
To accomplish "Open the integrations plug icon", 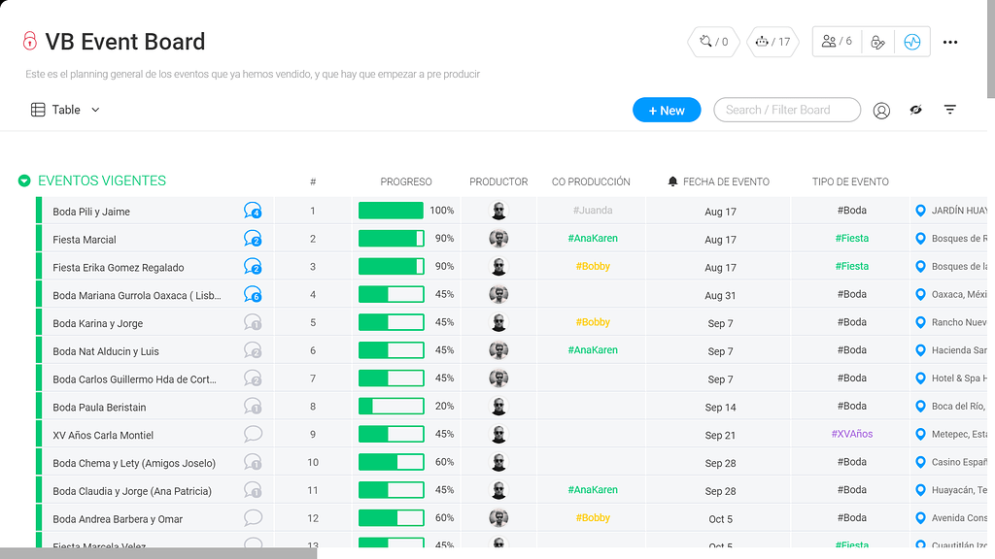I will click(x=712, y=42).
